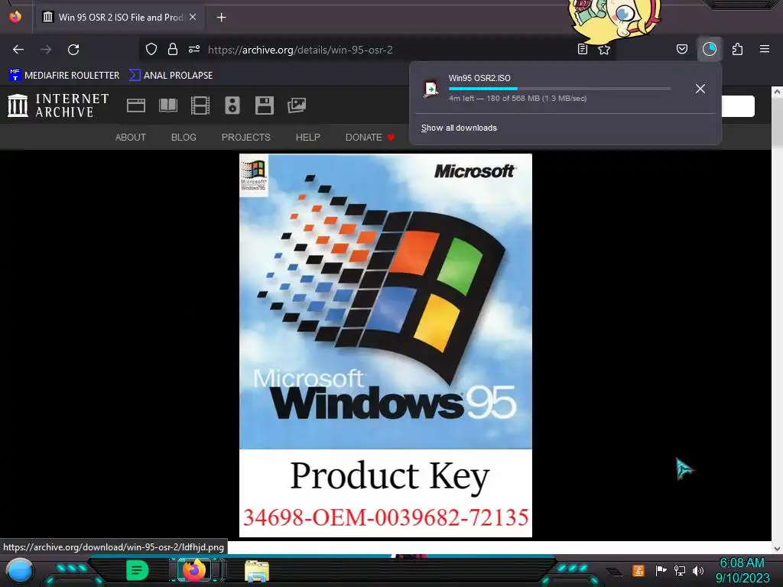
Task: Click the download progress bar
Action: click(x=560, y=89)
